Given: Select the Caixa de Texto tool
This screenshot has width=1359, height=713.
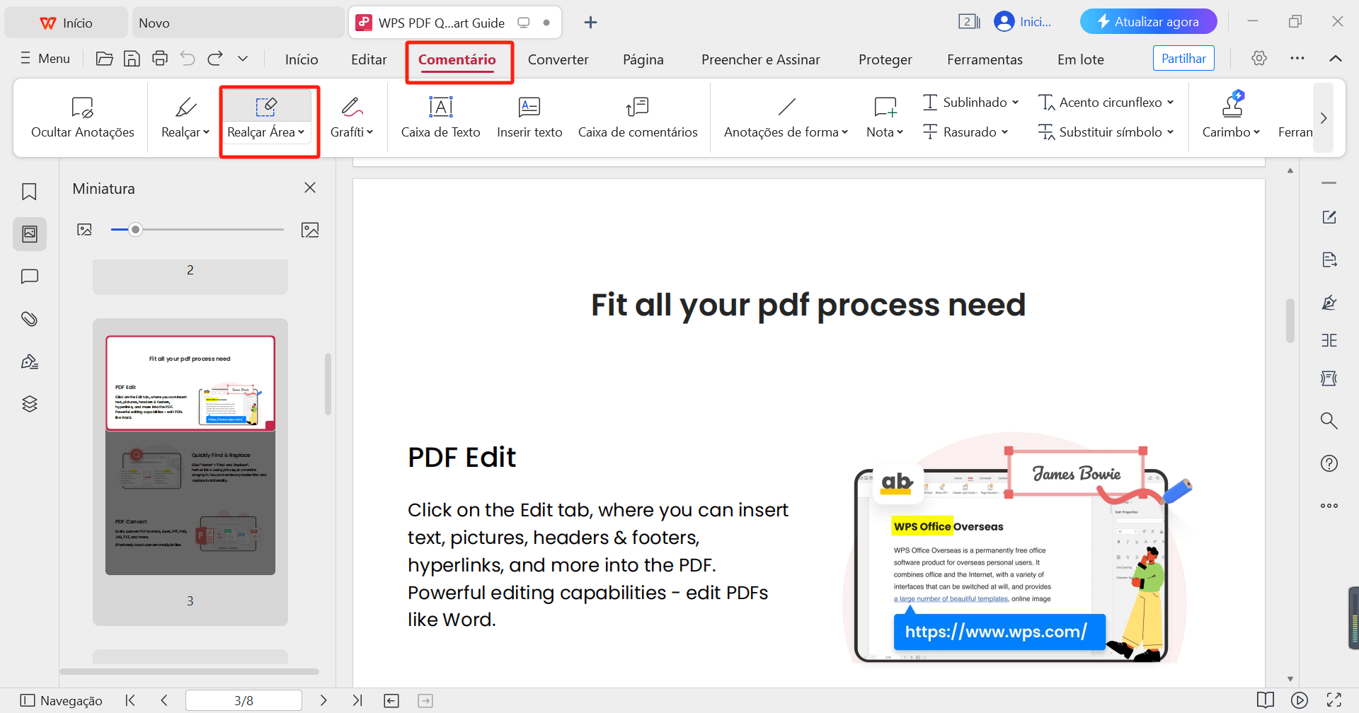Looking at the screenshot, I should click(440, 117).
